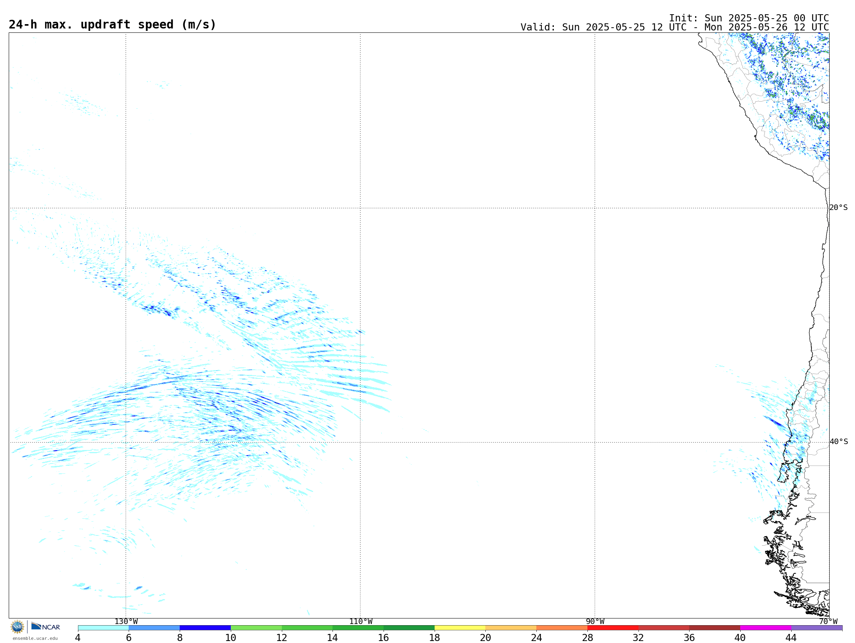Select the 36–40 m/s dark red swatch
Screen dimensions: 855x643
[x=715, y=628]
